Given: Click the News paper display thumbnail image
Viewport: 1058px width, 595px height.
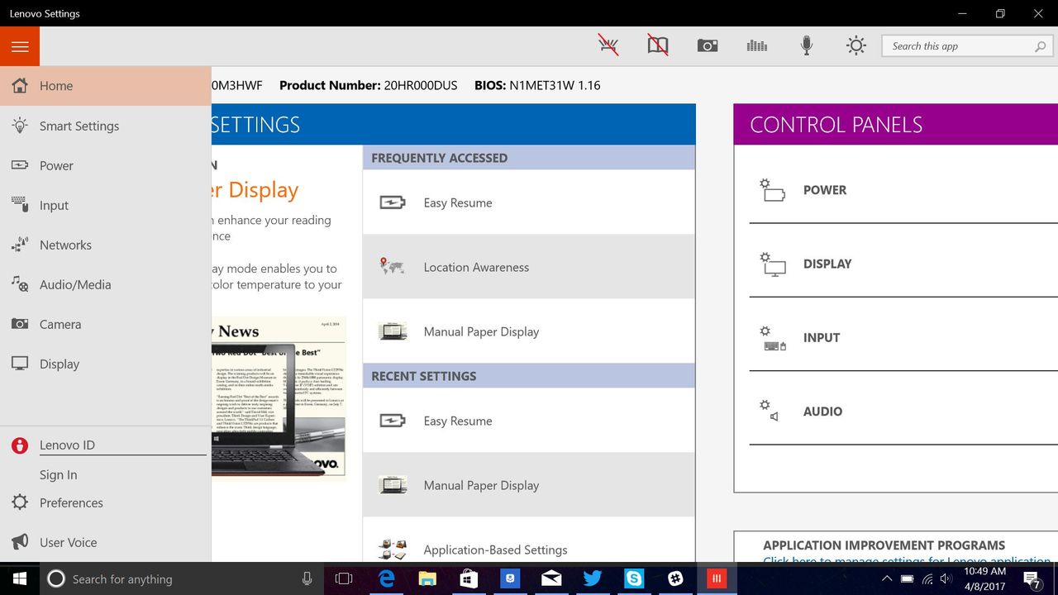Looking at the screenshot, I should 279,397.
